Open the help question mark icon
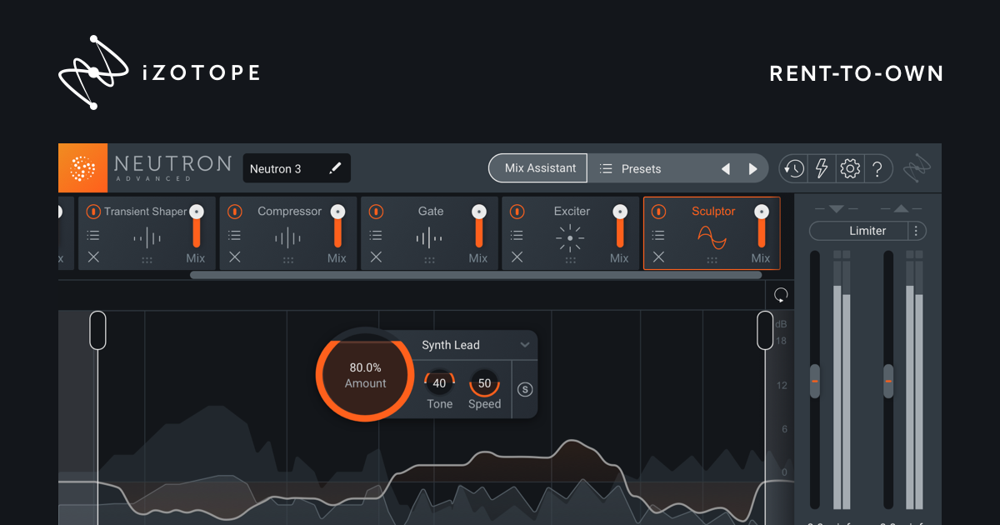The width and height of the screenshot is (1000, 525). click(x=877, y=169)
